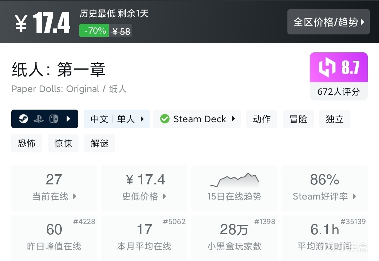Click the green Steam Deck verified checkmark
This screenshot has width=379, height=261.
pyautogui.click(x=165, y=119)
